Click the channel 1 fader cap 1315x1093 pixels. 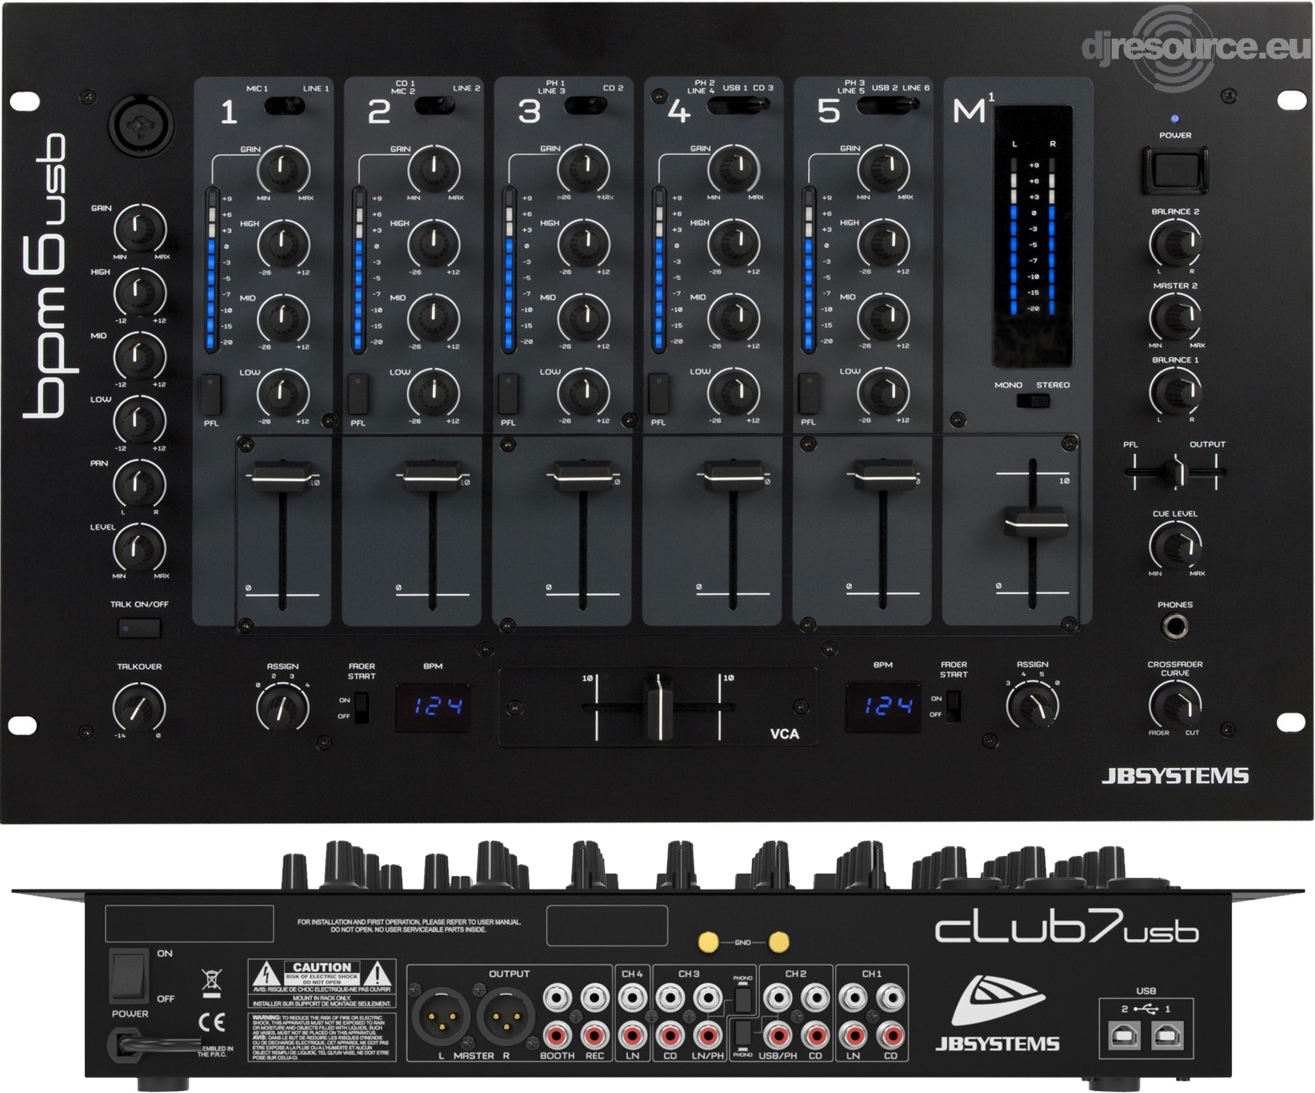(283, 476)
